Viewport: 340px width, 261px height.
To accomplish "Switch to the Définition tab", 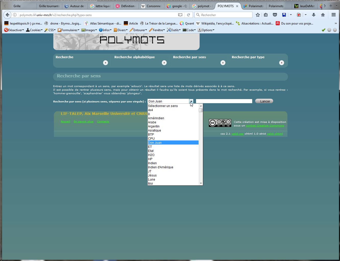I will [x=126, y=6].
